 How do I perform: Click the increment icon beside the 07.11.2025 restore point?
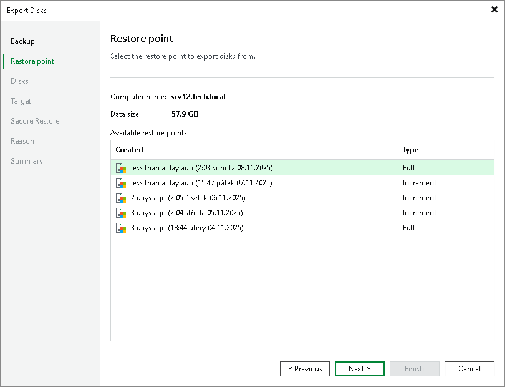coord(121,183)
